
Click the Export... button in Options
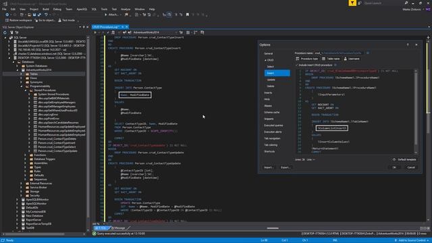285,167
